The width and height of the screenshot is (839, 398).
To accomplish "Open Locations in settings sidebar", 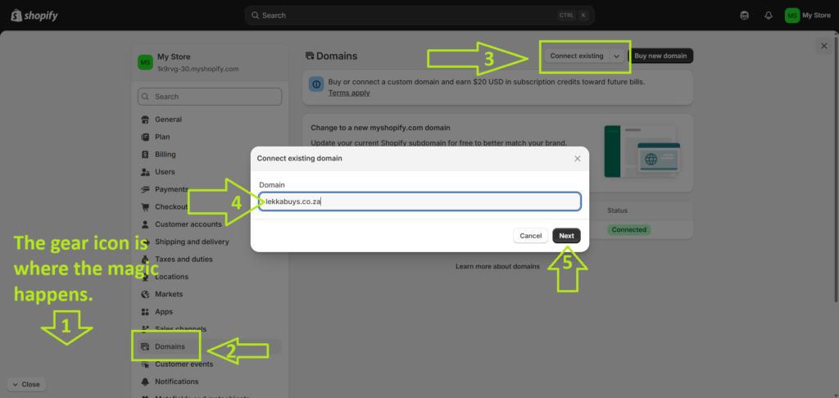I will click(171, 277).
